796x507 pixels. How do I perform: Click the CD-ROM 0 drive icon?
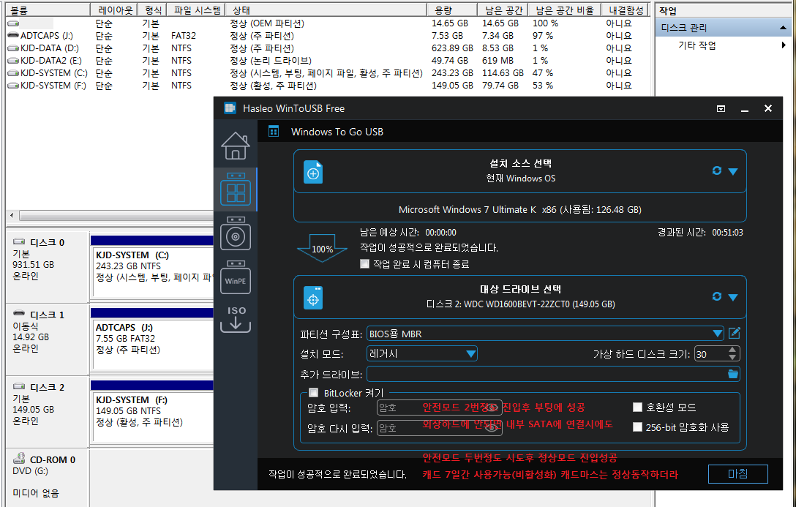19,458
